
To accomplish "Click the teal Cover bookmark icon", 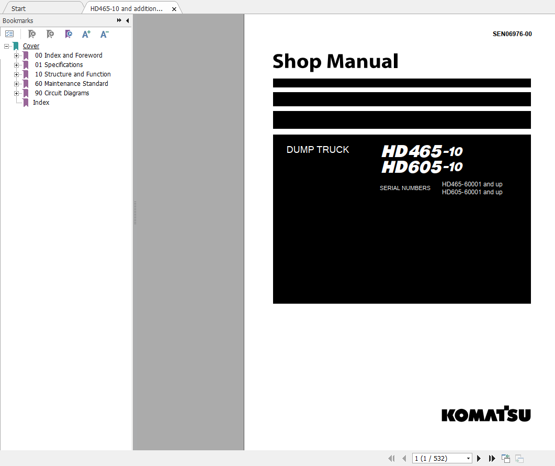I will click(16, 46).
